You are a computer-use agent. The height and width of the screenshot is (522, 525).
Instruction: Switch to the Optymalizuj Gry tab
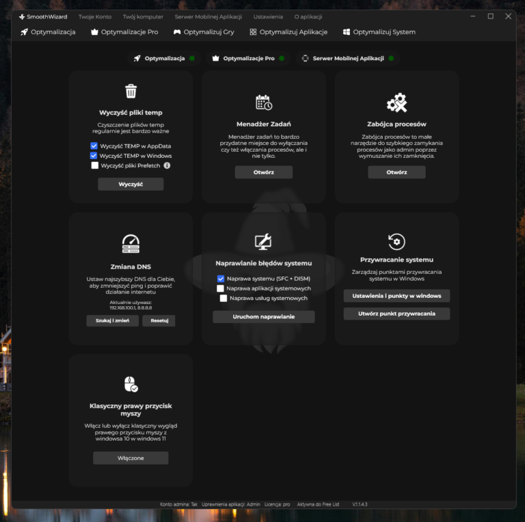coord(204,32)
